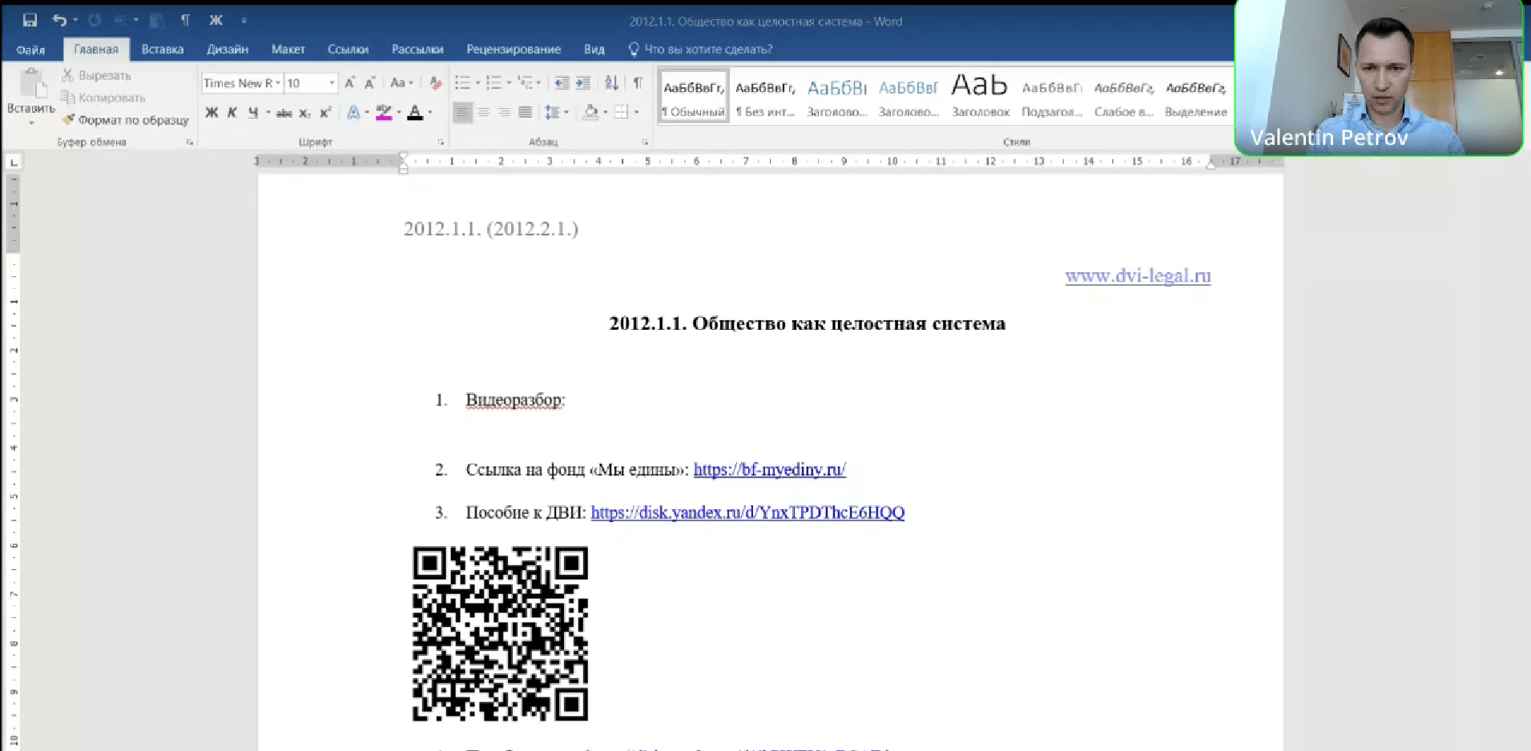
Task: Save the document with the floppy disk icon
Action: click(x=30, y=20)
